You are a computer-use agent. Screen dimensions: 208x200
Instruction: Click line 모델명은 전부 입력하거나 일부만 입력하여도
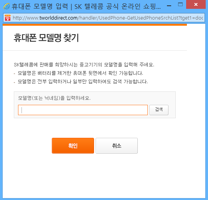(x=83, y=81)
